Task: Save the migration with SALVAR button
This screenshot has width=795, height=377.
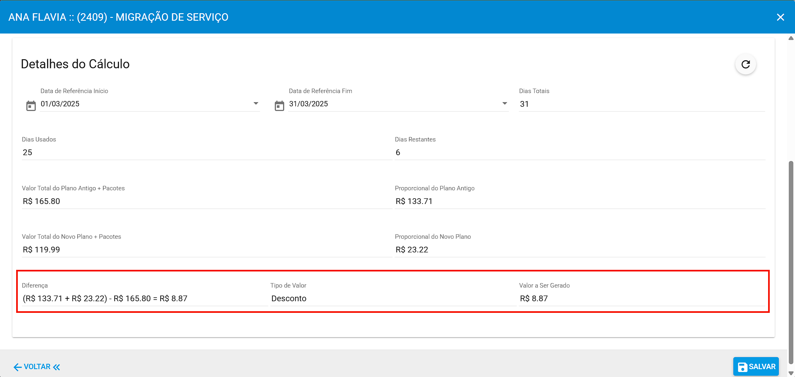Action: [756, 367]
